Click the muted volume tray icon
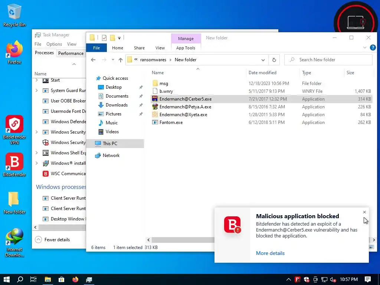Image resolution: width=380 pixels, height=285 pixels. pyautogui.click(x=333, y=279)
